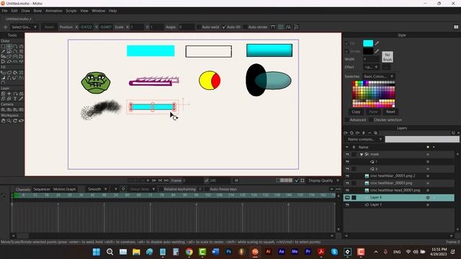The image size is (461, 259).
Task: Open the Effect dropdown in Style panel
Action: (372, 67)
